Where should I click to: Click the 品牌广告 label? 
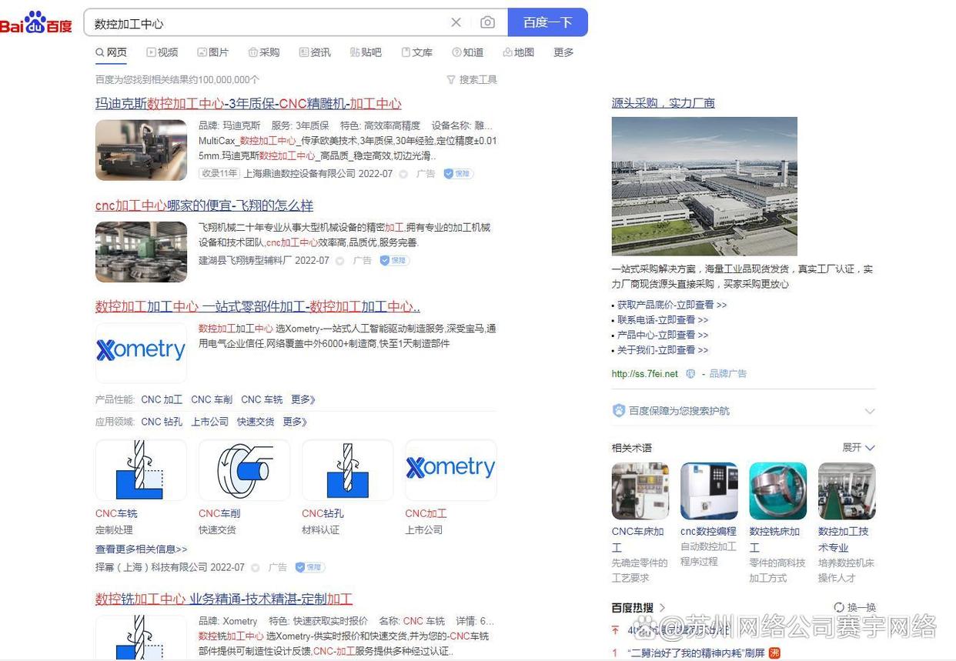(727, 373)
